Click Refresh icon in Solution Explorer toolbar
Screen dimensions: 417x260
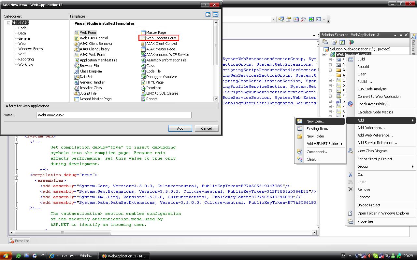[342, 42]
